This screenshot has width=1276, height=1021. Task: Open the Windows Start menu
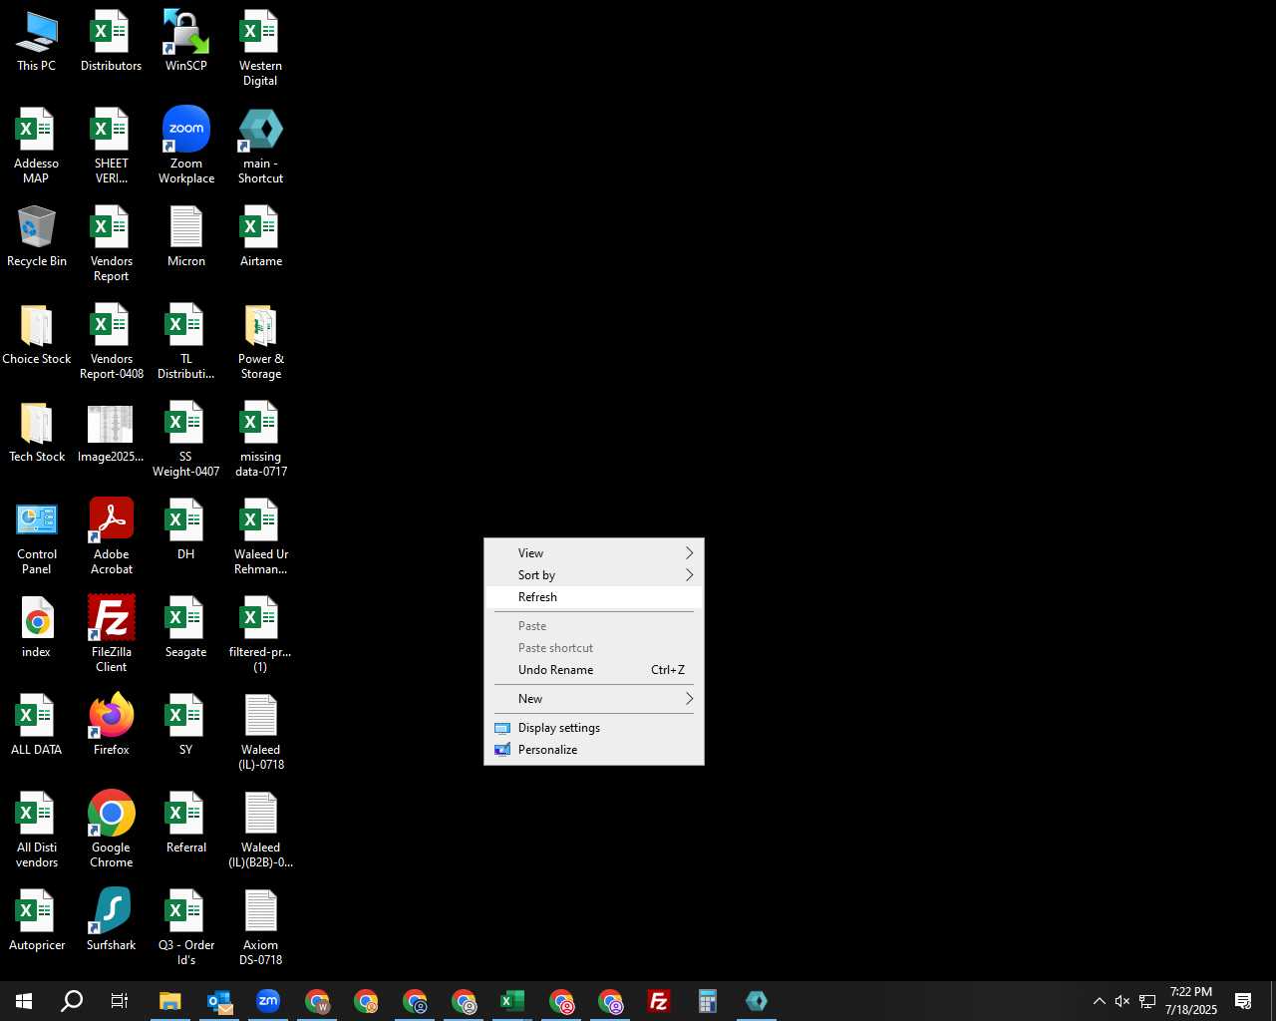[24, 1001]
